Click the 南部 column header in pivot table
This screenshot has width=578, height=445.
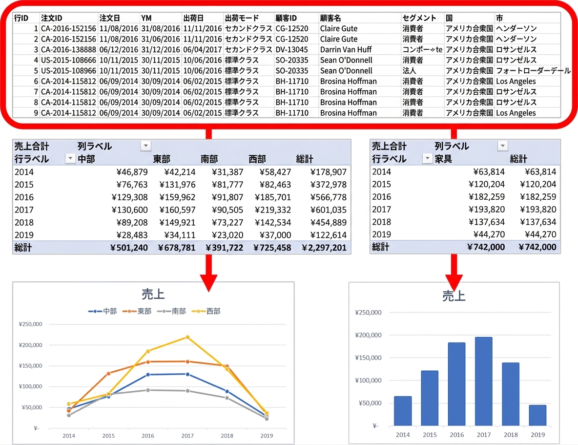(x=209, y=159)
